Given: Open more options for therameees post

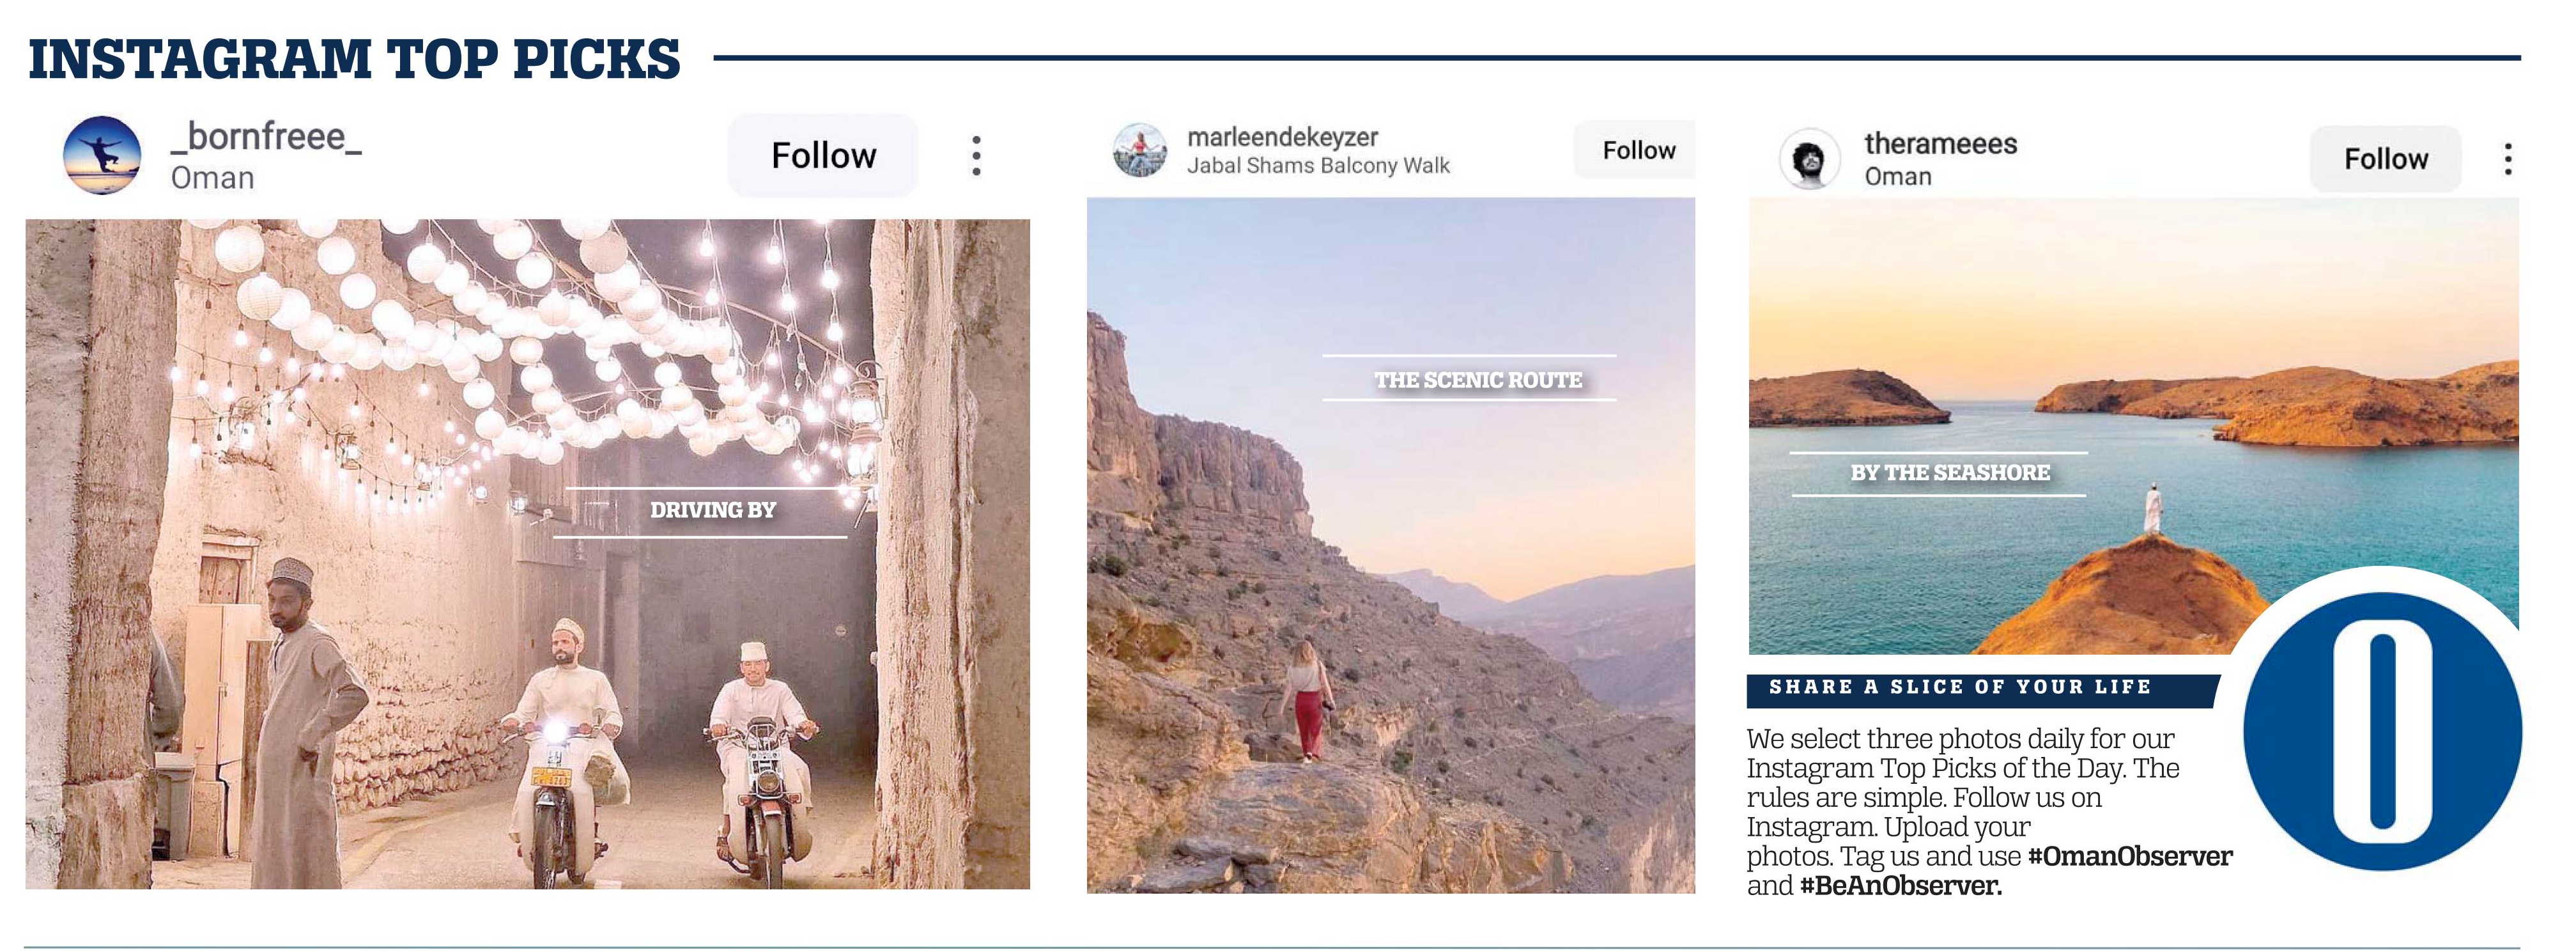Looking at the screenshot, I should coord(2507,159).
